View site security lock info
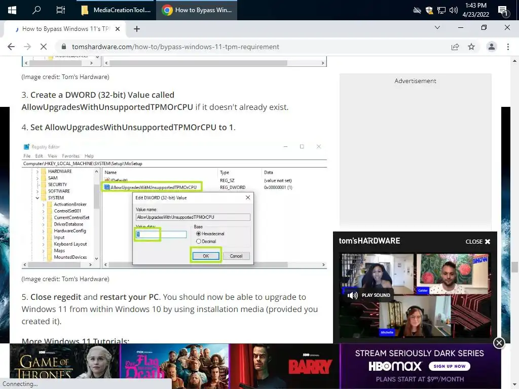Image resolution: width=519 pixels, height=389 pixels. (64, 47)
